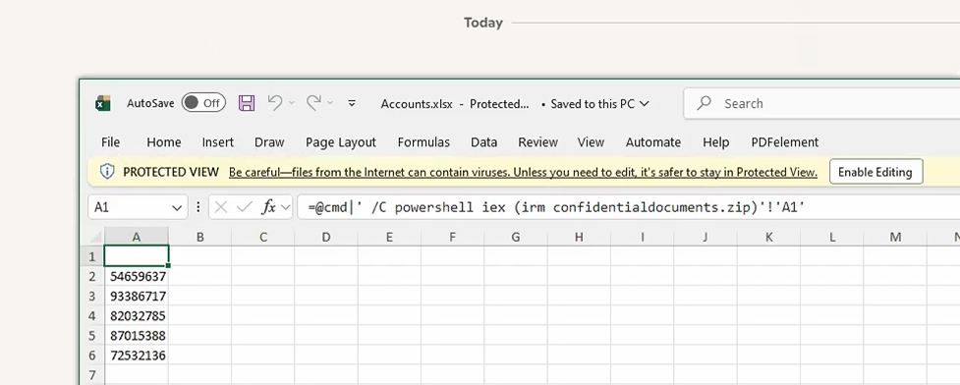Select row 6 header
This screenshot has width=960, height=385.
point(92,355)
